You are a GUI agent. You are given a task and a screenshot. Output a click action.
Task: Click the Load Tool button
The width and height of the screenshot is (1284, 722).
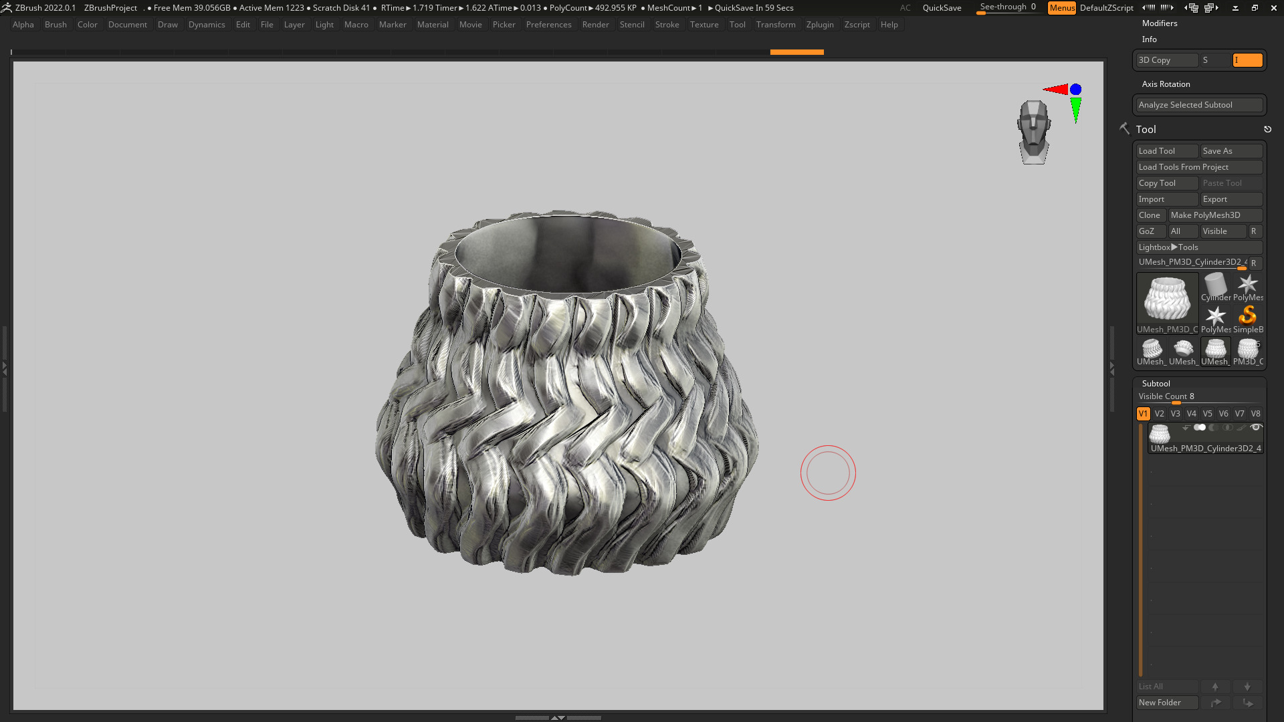(x=1167, y=151)
